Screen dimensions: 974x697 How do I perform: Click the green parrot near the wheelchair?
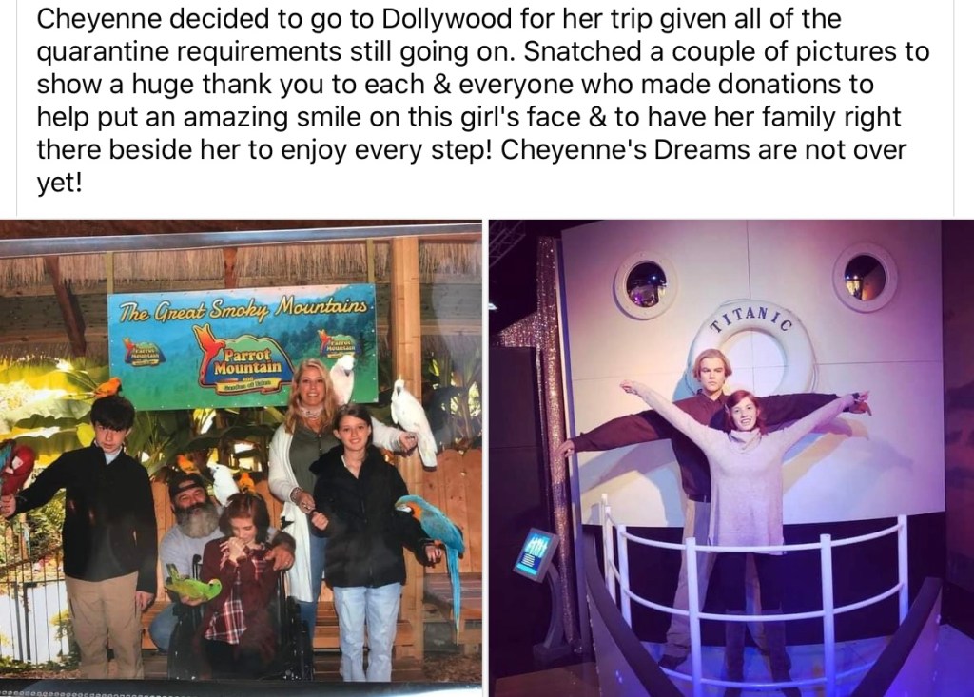tap(193, 585)
